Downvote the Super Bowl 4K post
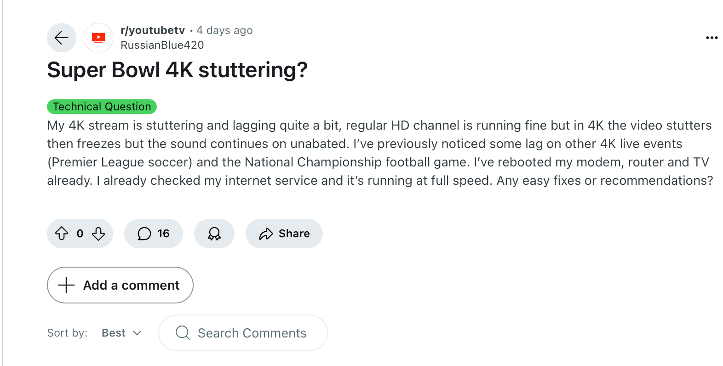Viewport: 723px width, 366px height. pyautogui.click(x=98, y=234)
